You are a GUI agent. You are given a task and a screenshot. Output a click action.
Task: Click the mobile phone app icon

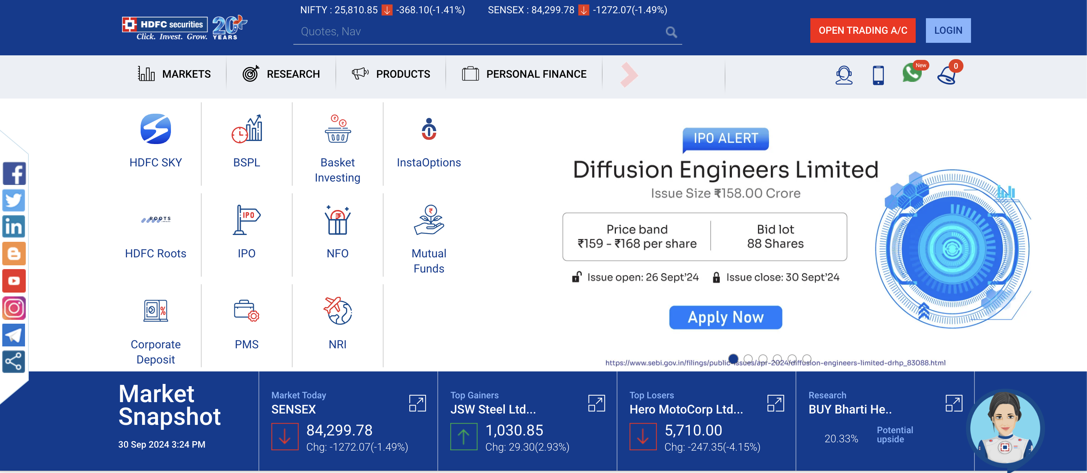pyautogui.click(x=878, y=75)
